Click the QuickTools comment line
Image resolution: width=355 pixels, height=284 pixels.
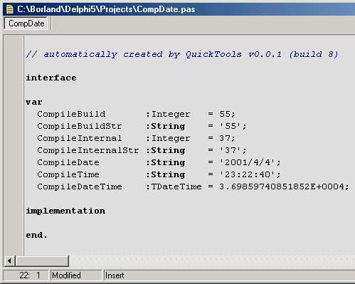coord(182,54)
